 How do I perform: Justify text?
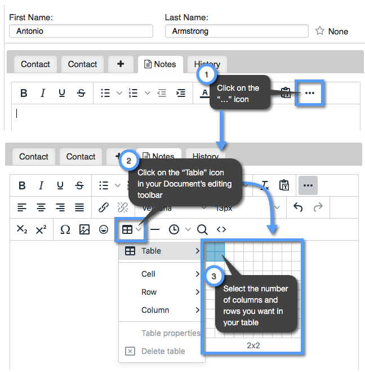point(79,207)
